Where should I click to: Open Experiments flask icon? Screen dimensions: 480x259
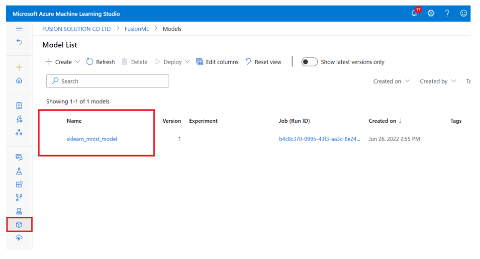[x=19, y=171]
